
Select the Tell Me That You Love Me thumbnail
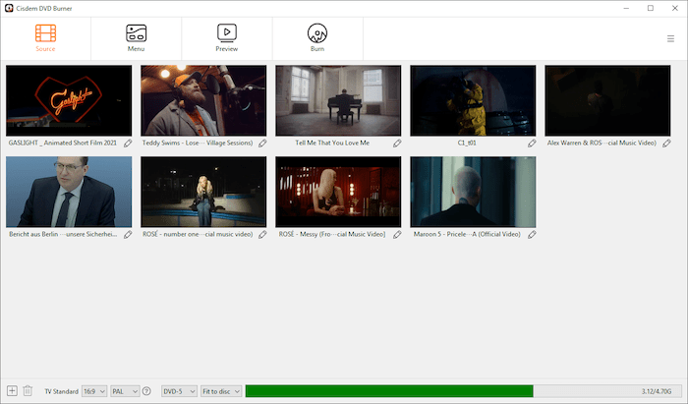click(x=338, y=100)
